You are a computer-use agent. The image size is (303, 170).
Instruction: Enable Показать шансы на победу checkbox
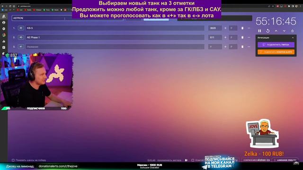pyautogui.click(x=13, y=160)
